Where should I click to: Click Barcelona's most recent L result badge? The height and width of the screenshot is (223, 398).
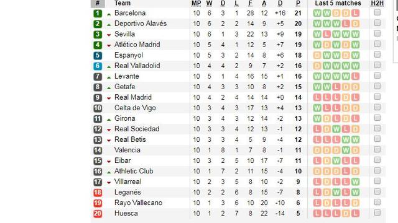(355, 13)
